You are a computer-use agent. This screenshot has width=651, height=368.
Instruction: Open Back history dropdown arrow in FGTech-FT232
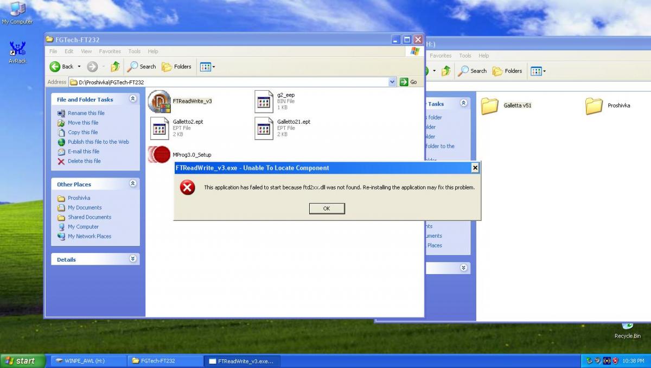tap(79, 67)
